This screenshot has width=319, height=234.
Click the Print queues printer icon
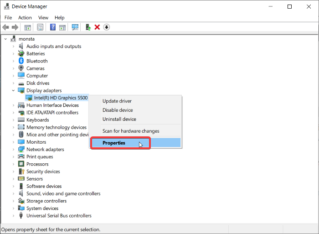coord(21,156)
